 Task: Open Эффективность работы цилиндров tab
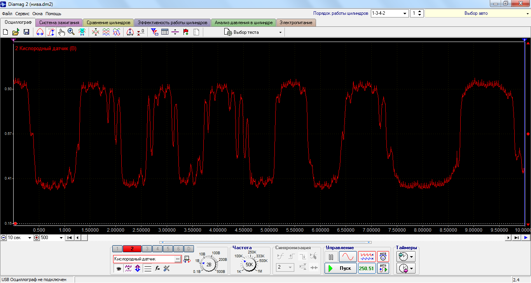[x=173, y=23]
